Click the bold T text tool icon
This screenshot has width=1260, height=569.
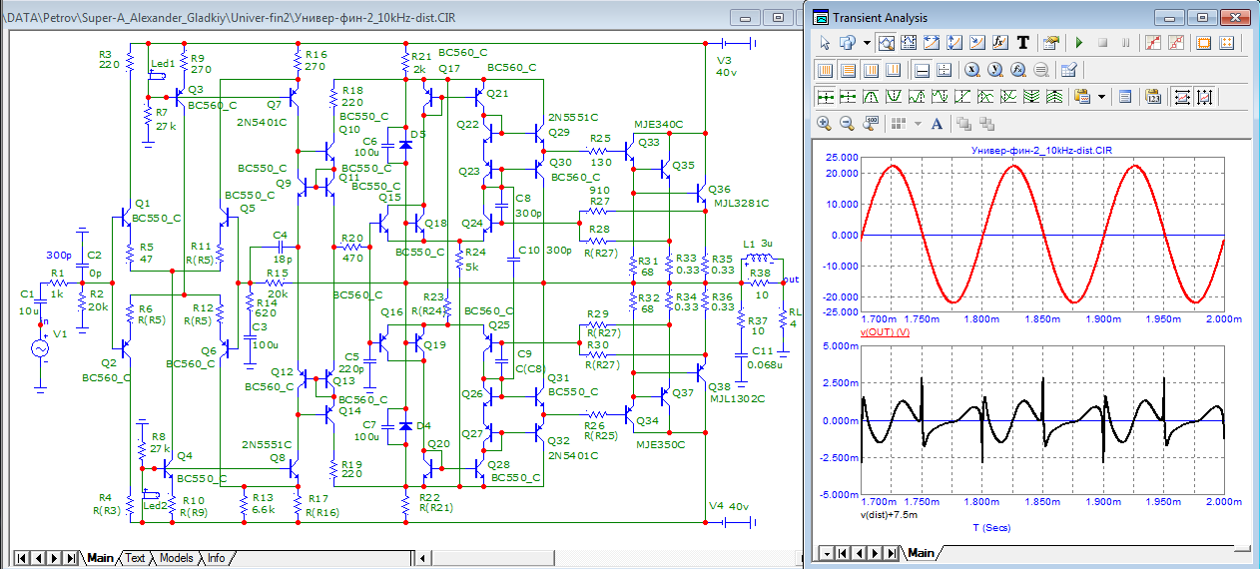click(x=1022, y=43)
